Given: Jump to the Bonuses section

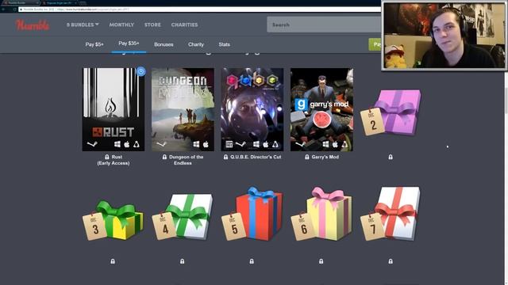Looking at the screenshot, I should 164,44.
